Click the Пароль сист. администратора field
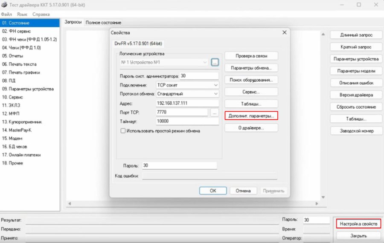Screen dimensions: 384x243 click(199, 76)
